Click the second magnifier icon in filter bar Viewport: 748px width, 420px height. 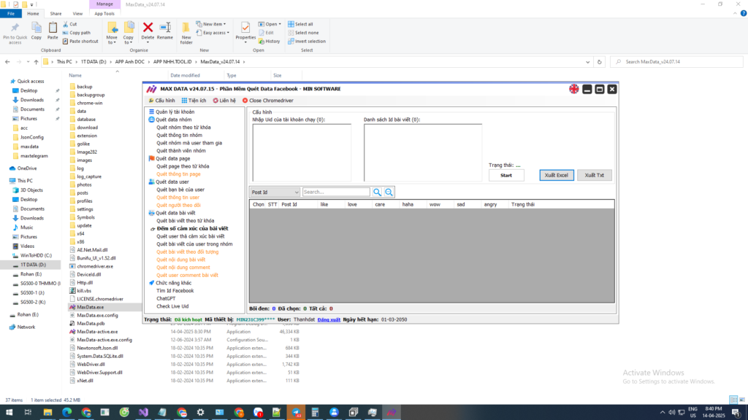389,192
